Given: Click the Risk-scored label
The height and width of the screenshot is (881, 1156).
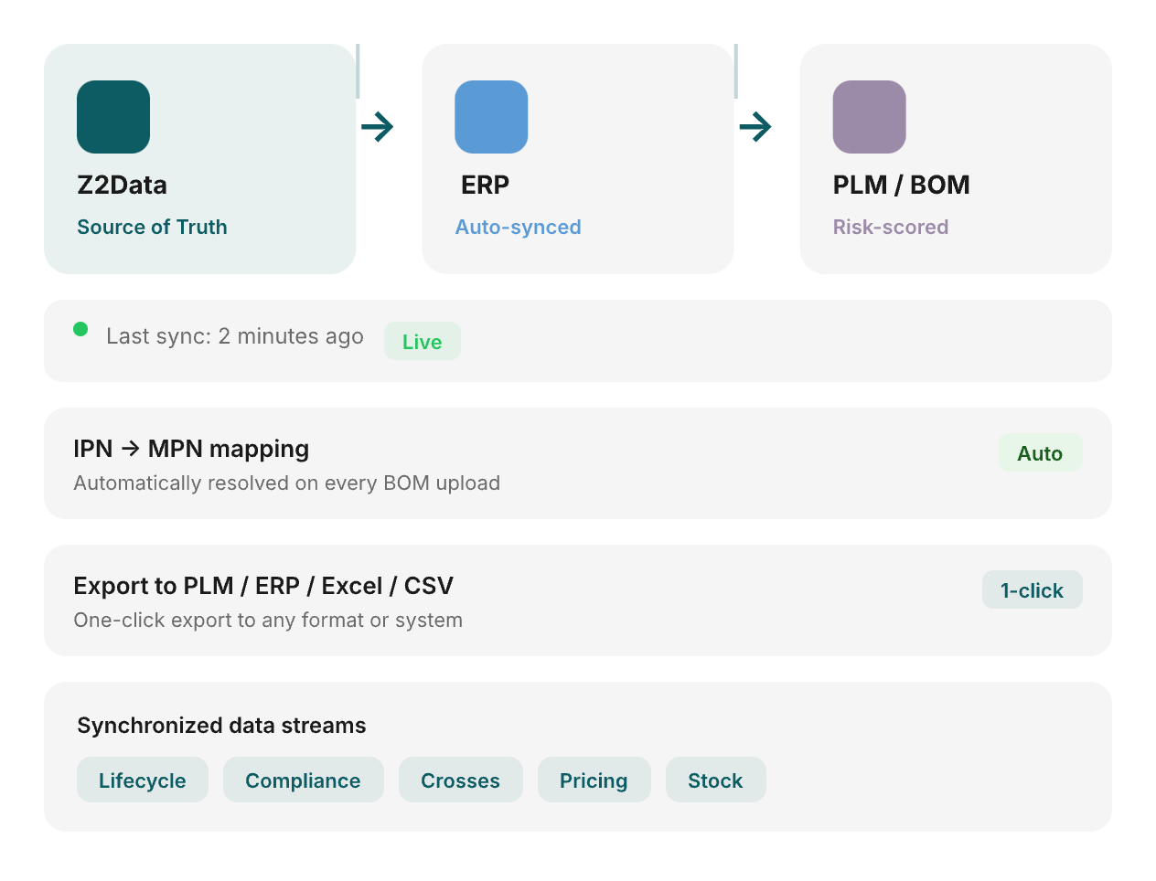Looking at the screenshot, I should (x=890, y=227).
